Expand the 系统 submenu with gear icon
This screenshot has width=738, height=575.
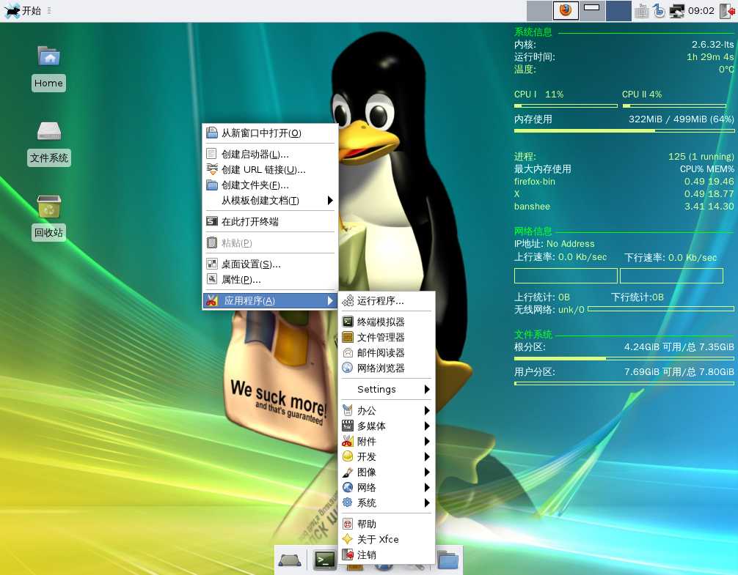pyautogui.click(x=387, y=503)
